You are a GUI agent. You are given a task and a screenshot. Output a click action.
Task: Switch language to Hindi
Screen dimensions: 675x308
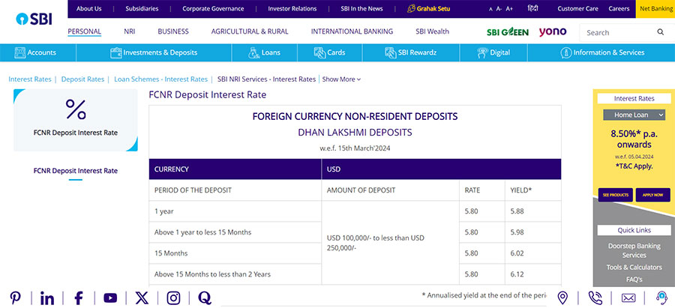tap(532, 9)
